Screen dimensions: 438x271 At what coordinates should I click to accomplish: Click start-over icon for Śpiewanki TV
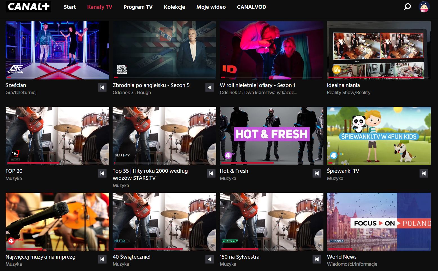(424, 173)
